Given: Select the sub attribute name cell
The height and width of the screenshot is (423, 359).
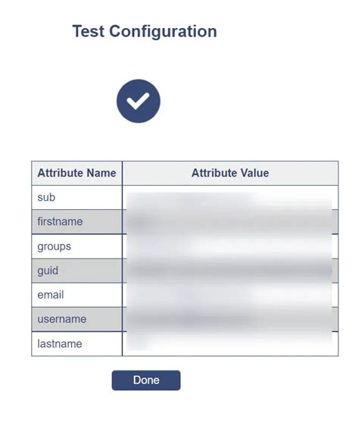Looking at the screenshot, I should (76, 197).
